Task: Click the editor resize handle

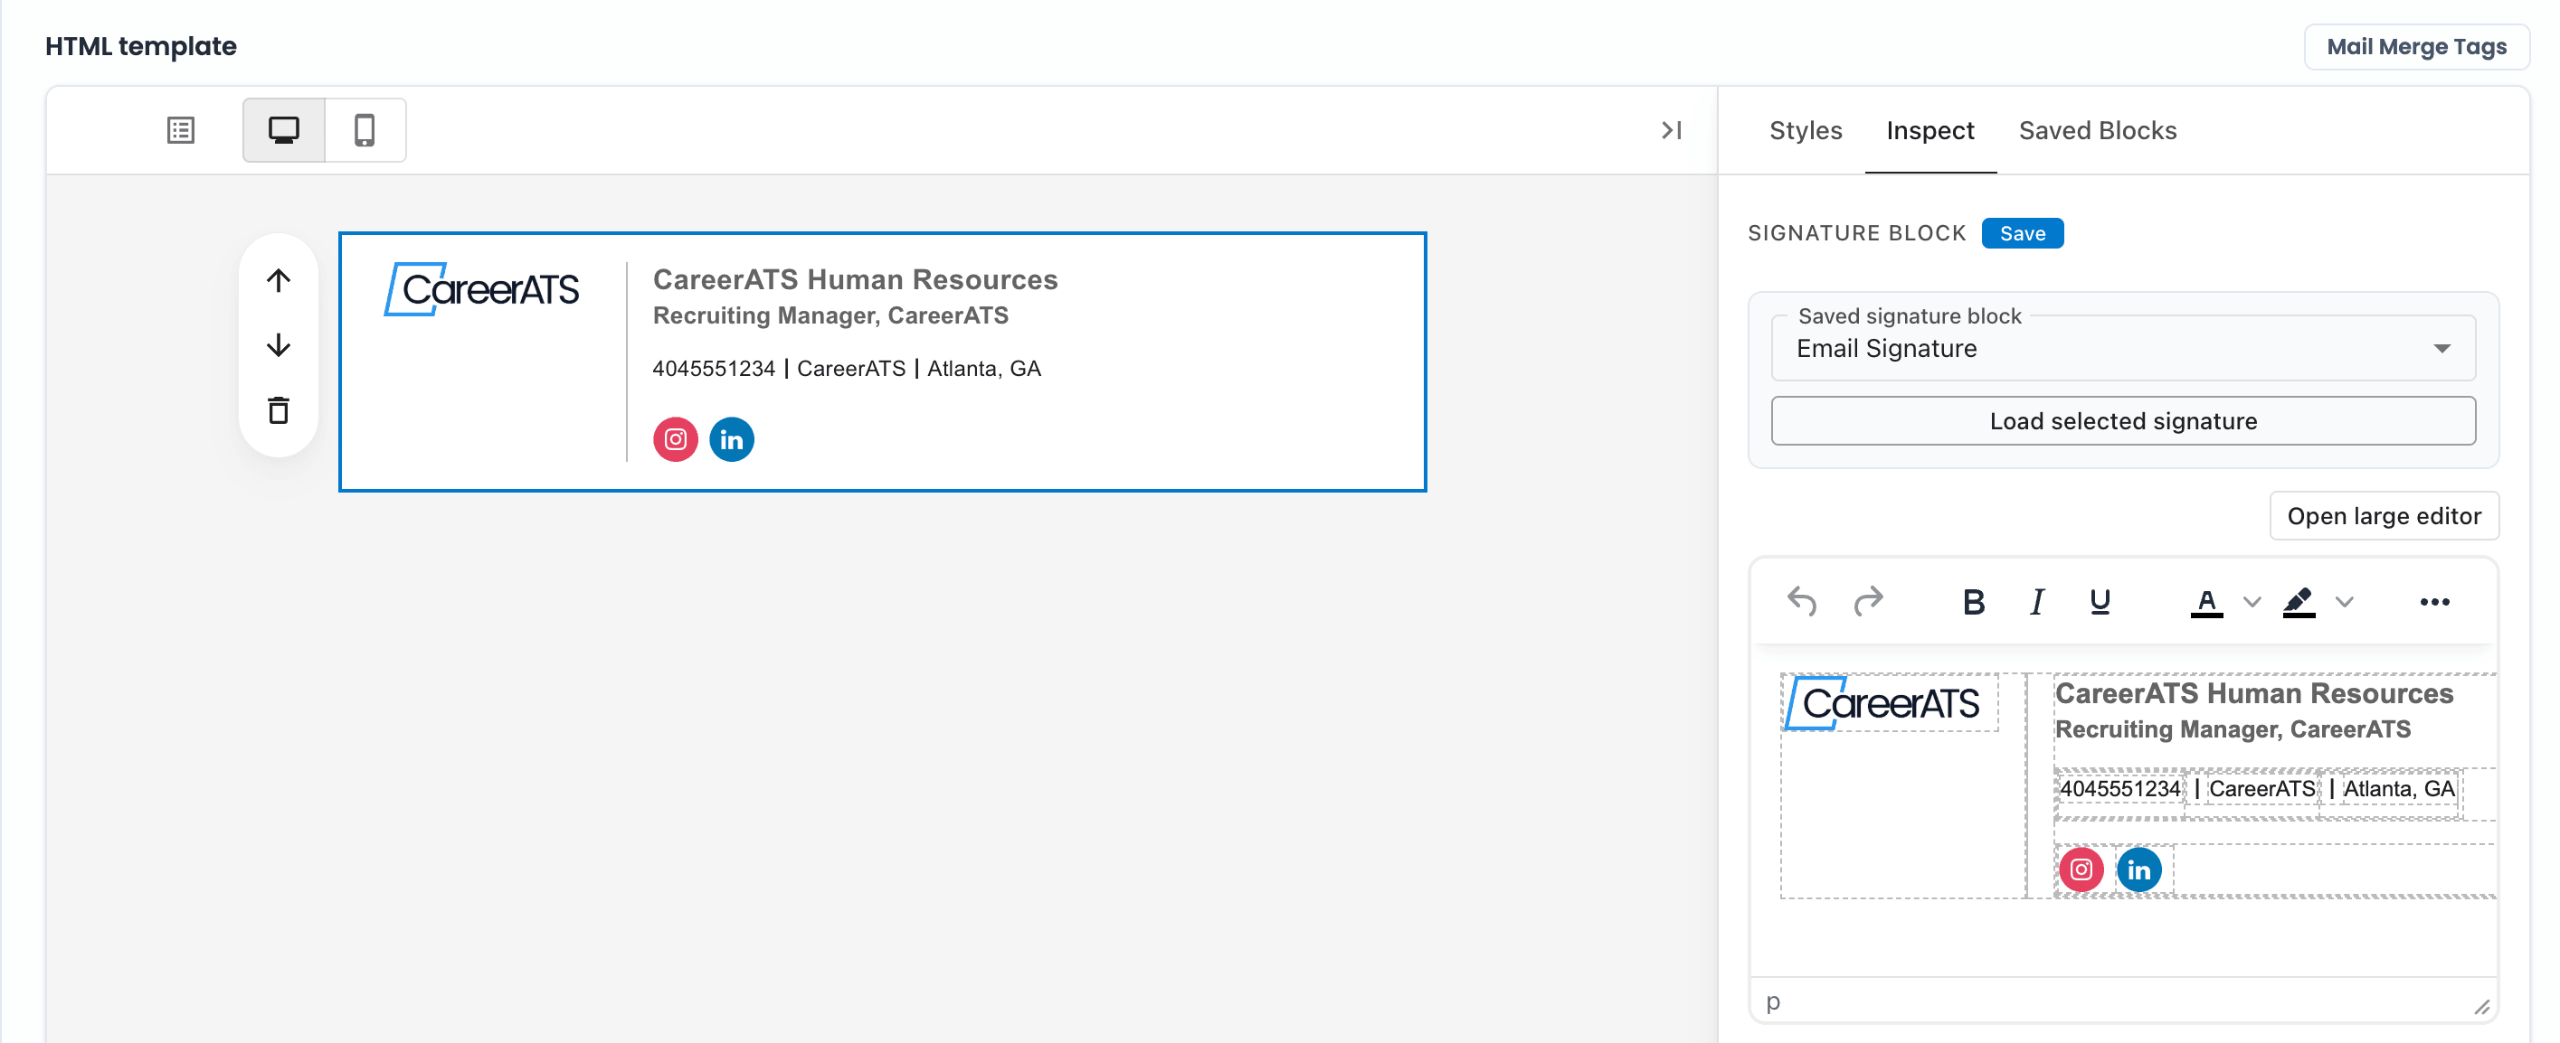Action: (2480, 1005)
